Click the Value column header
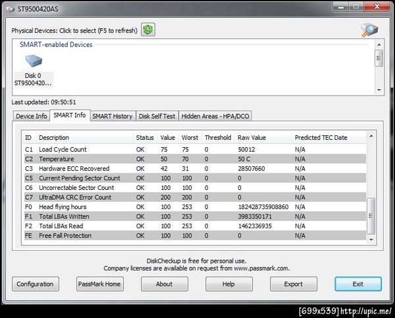This screenshot has width=395, height=318. (x=167, y=137)
